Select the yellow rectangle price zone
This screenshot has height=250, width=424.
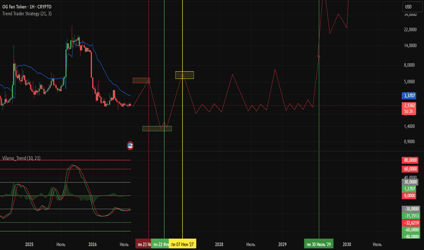point(184,75)
